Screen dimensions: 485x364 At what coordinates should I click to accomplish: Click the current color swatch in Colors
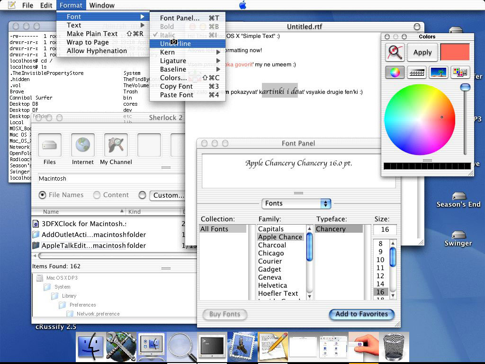tap(455, 52)
